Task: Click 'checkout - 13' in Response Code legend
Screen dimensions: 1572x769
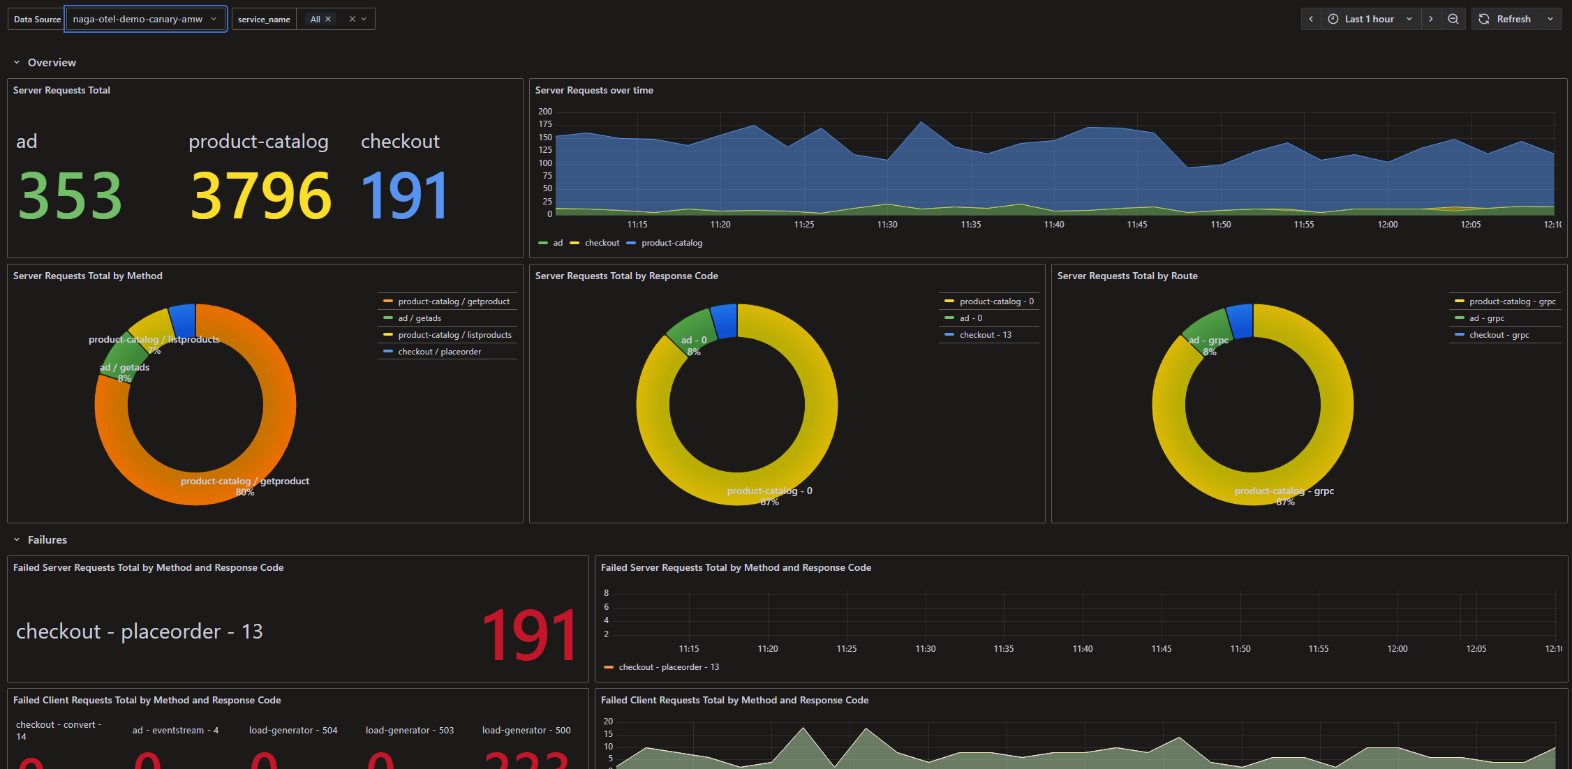Action: pyautogui.click(x=985, y=335)
